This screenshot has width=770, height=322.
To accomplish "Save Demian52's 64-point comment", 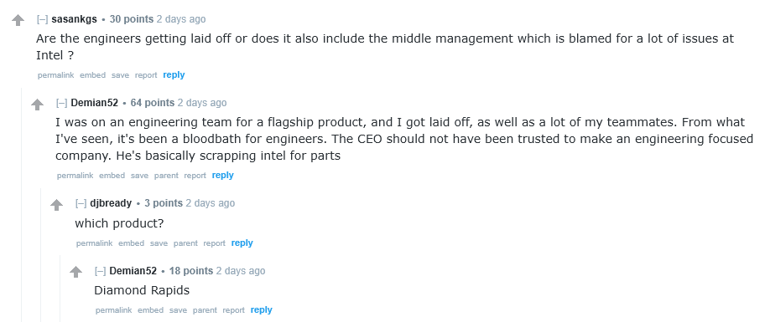I will tap(139, 176).
